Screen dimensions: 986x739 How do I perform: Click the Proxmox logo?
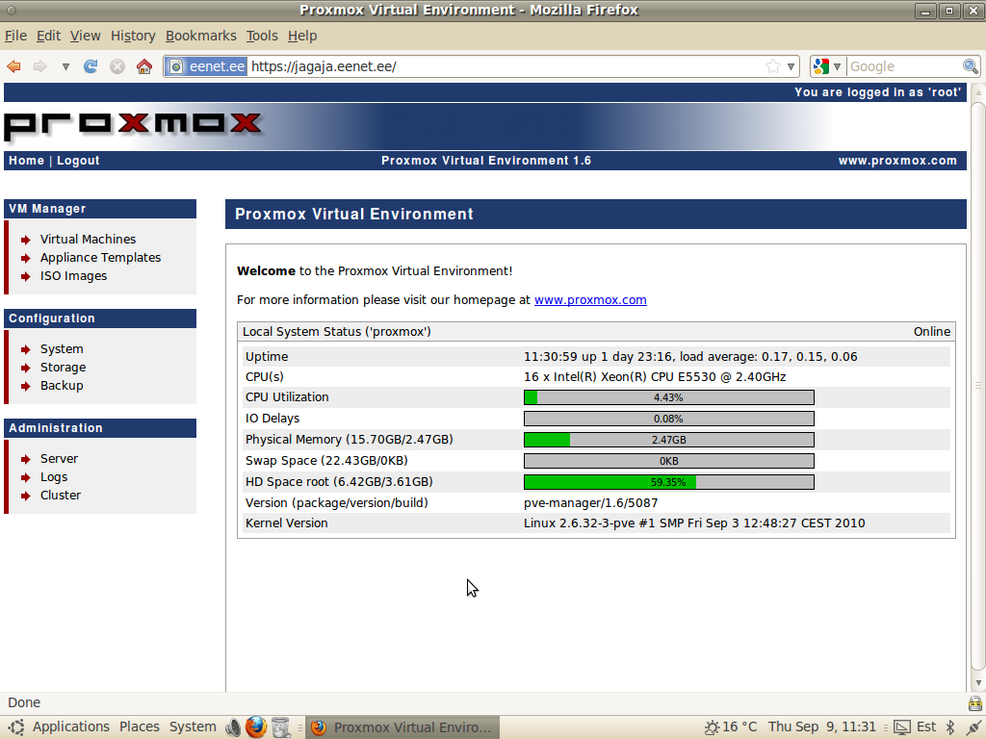point(133,125)
